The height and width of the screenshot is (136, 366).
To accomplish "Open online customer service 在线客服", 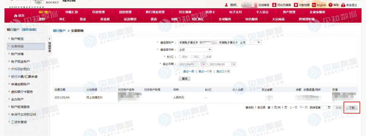I will pos(264,5).
